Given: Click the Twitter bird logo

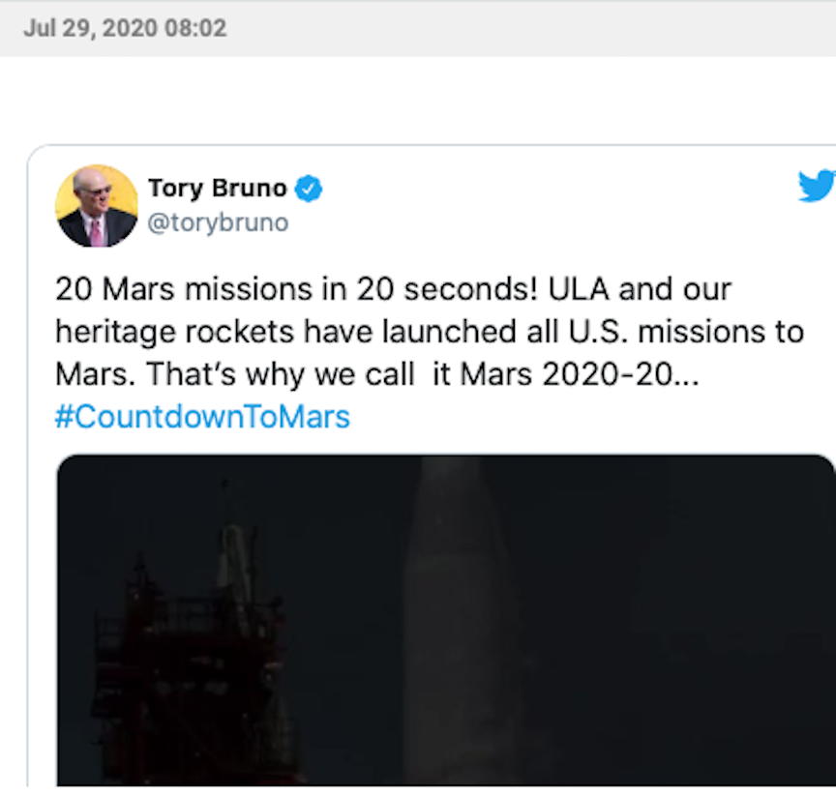Looking at the screenshot, I should click(816, 186).
